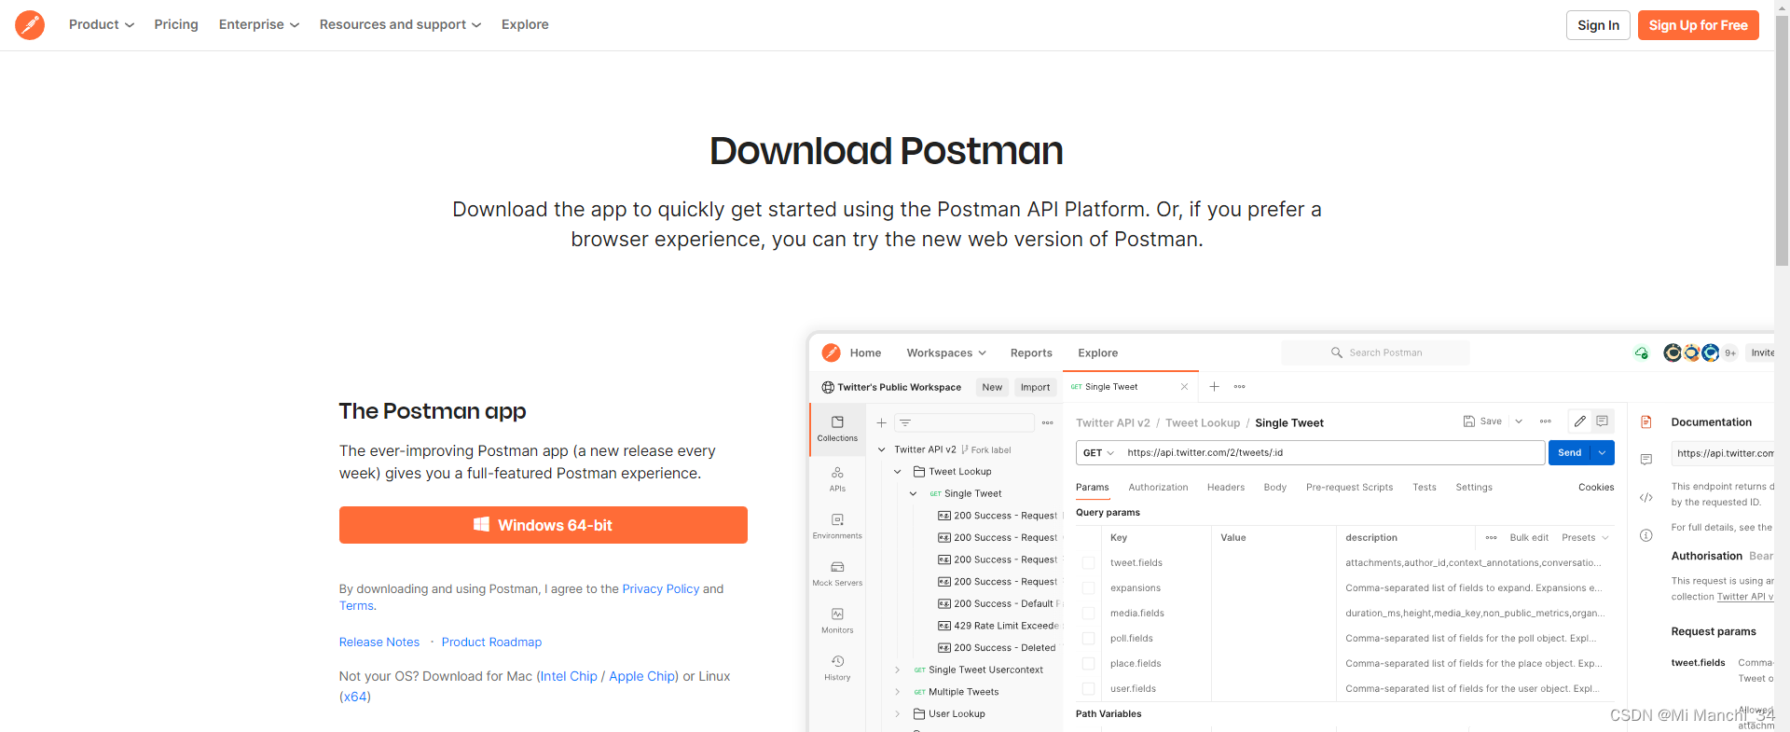Click into the Search Postman field
The height and width of the screenshot is (732, 1790).
(1375, 352)
